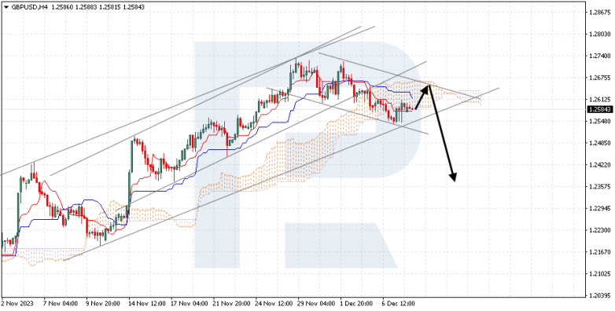
Task: Click the 1.27400 price axis label
Action: click(599, 56)
